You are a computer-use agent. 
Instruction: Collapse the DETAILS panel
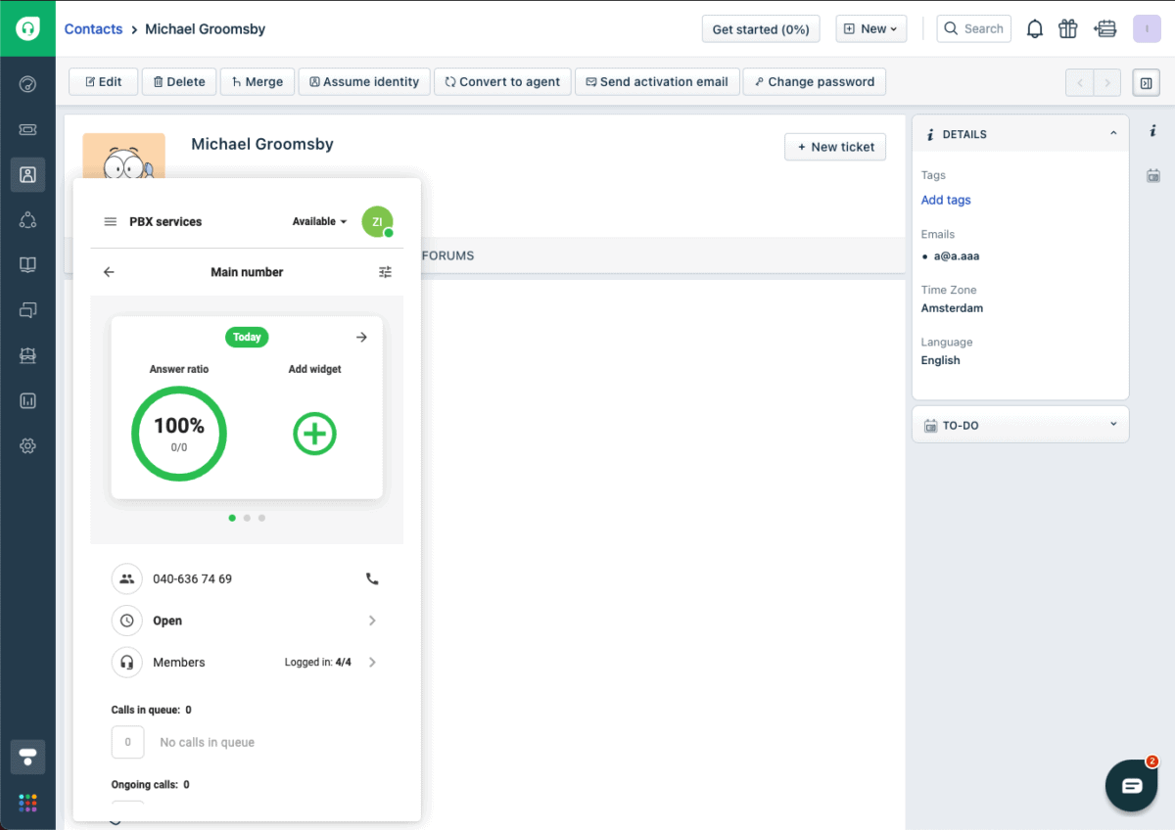point(1113,134)
